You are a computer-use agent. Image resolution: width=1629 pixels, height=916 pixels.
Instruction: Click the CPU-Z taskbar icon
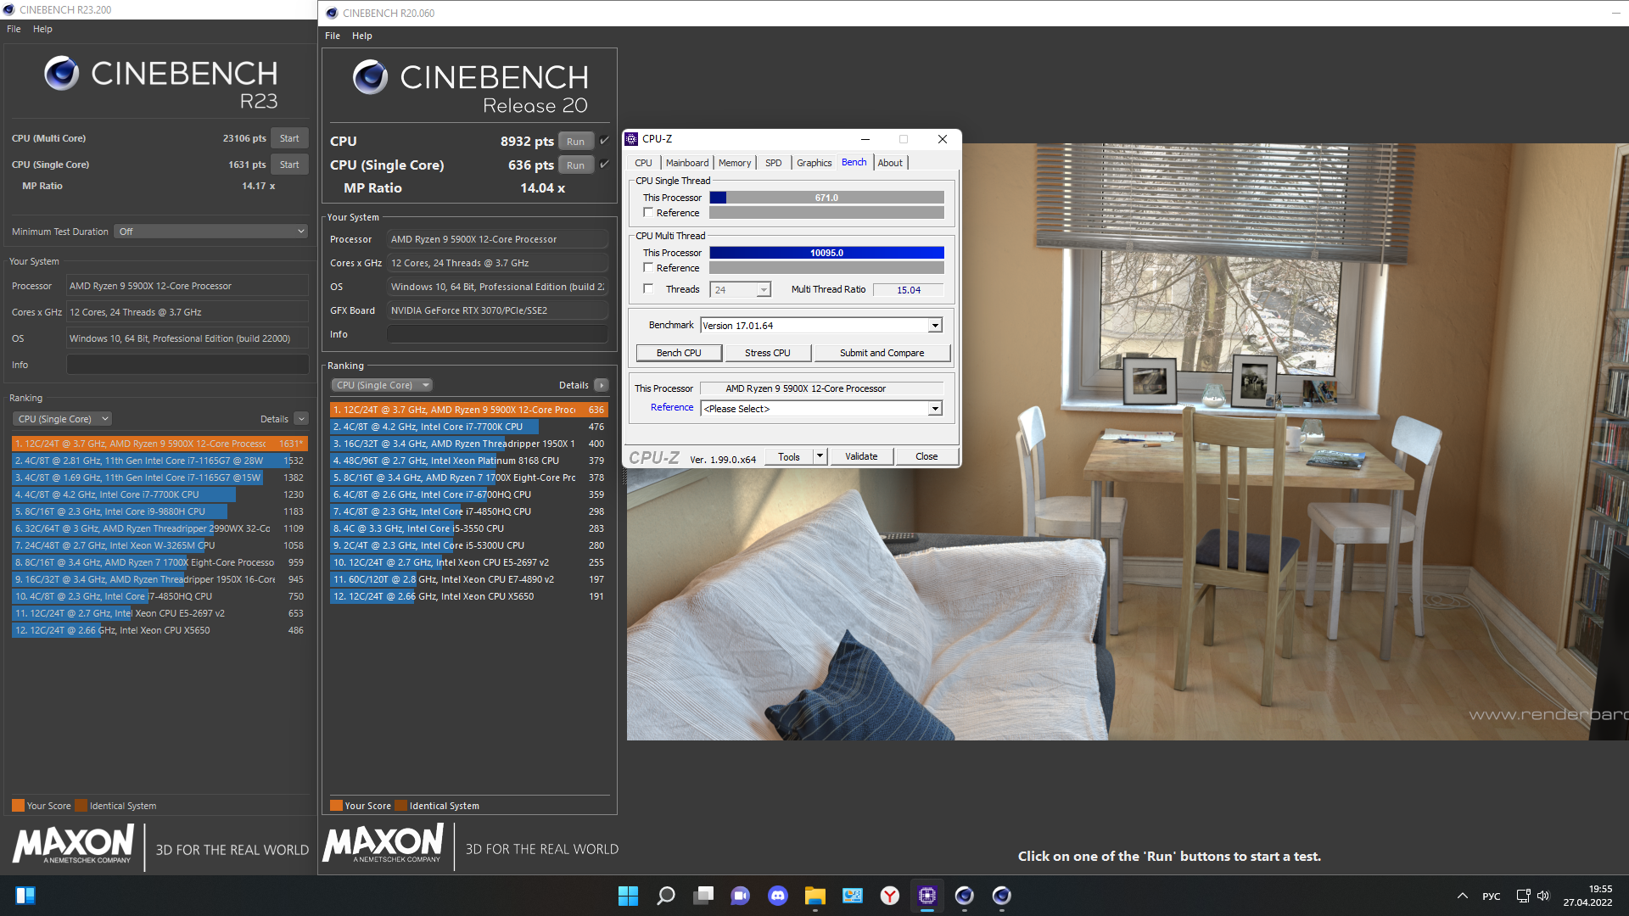926,896
